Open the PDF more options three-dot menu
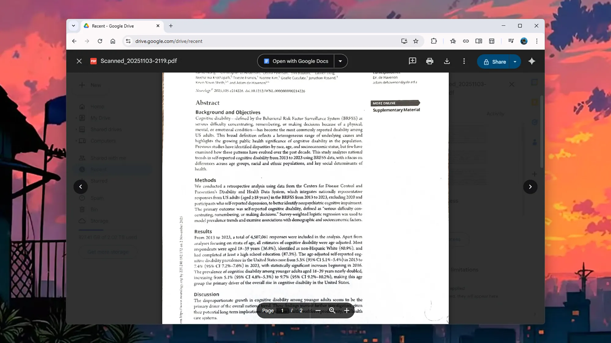 (x=464, y=61)
